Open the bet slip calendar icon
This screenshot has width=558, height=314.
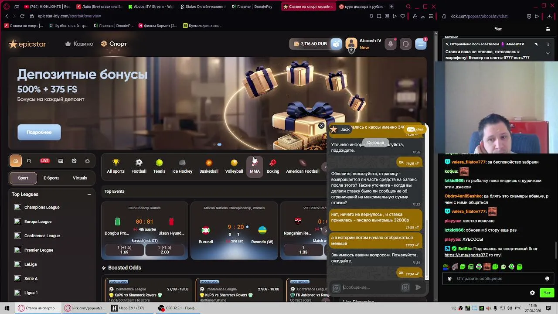coord(61,161)
